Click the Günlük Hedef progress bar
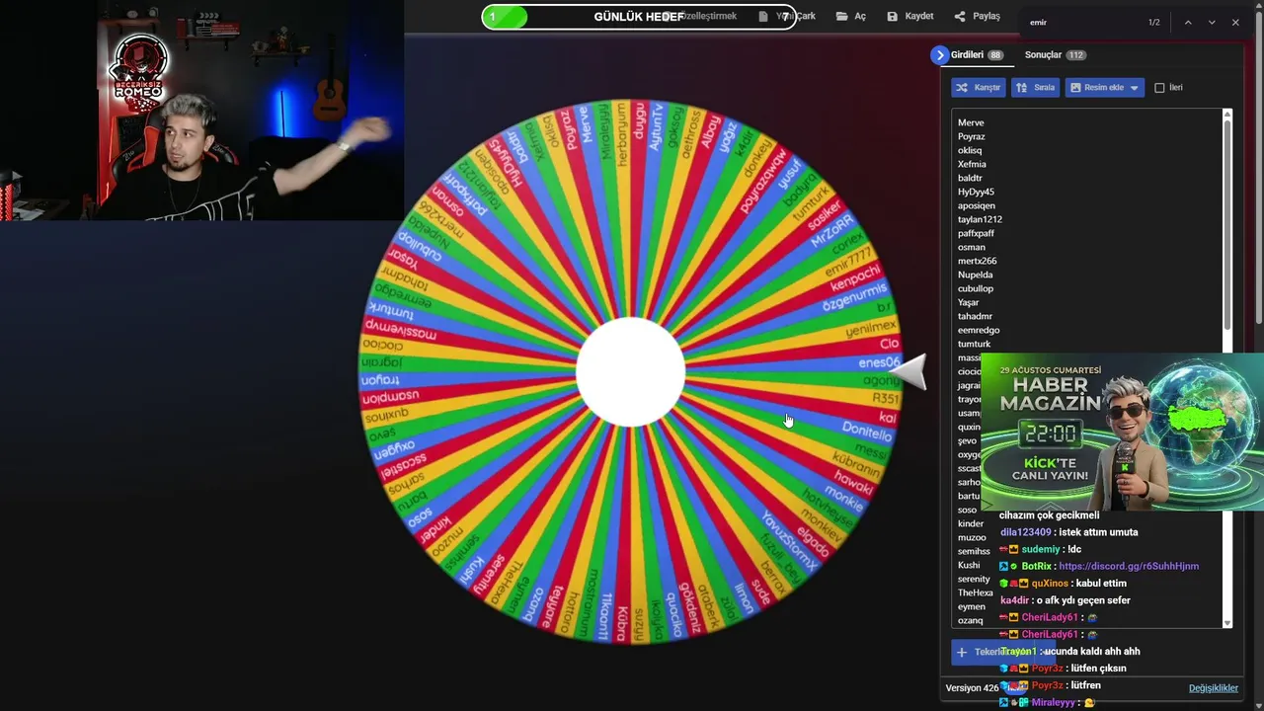Screen dimensions: 1264x711 click(x=639, y=17)
